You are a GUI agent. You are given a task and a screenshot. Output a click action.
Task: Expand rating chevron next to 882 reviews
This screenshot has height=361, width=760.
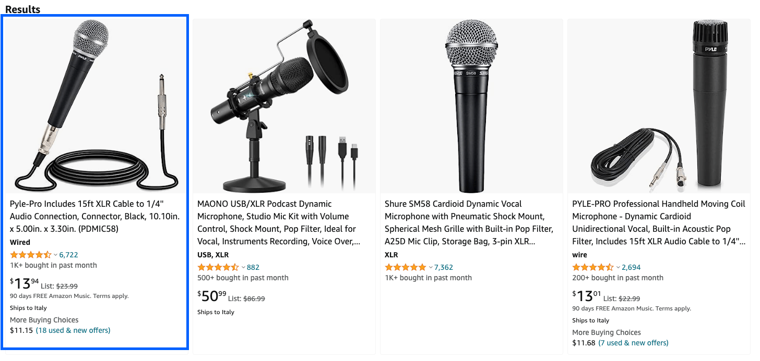tap(243, 268)
